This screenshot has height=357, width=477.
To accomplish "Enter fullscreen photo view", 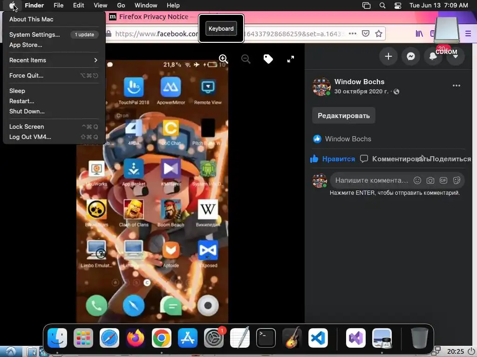I will pyautogui.click(x=291, y=59).
